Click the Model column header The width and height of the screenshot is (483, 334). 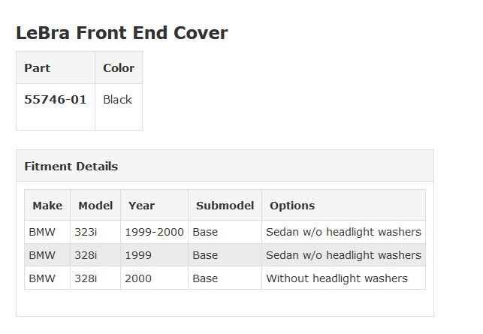[95, 205]
